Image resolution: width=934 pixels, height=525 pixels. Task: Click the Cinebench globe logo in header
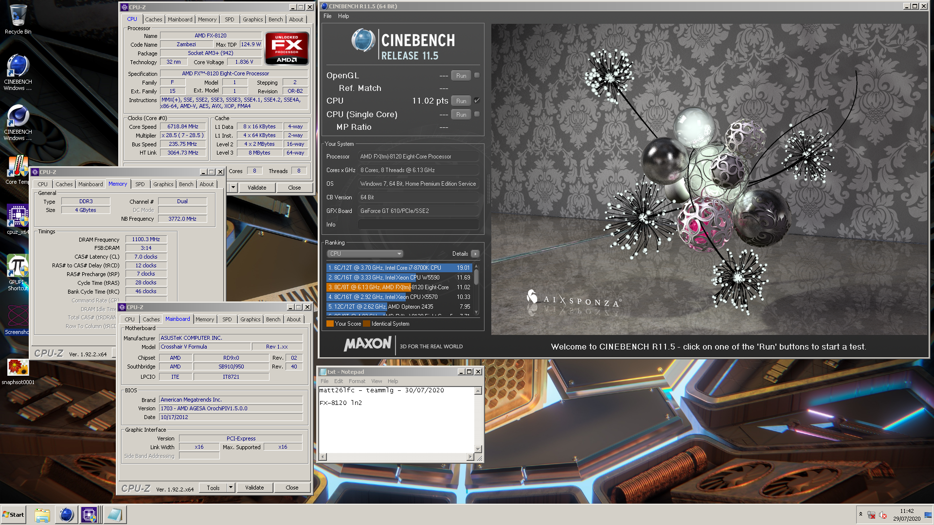pos(363,40)
